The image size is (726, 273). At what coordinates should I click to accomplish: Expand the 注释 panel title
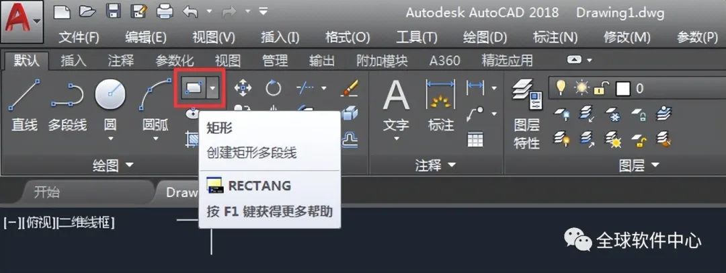(x=435, y=165)
